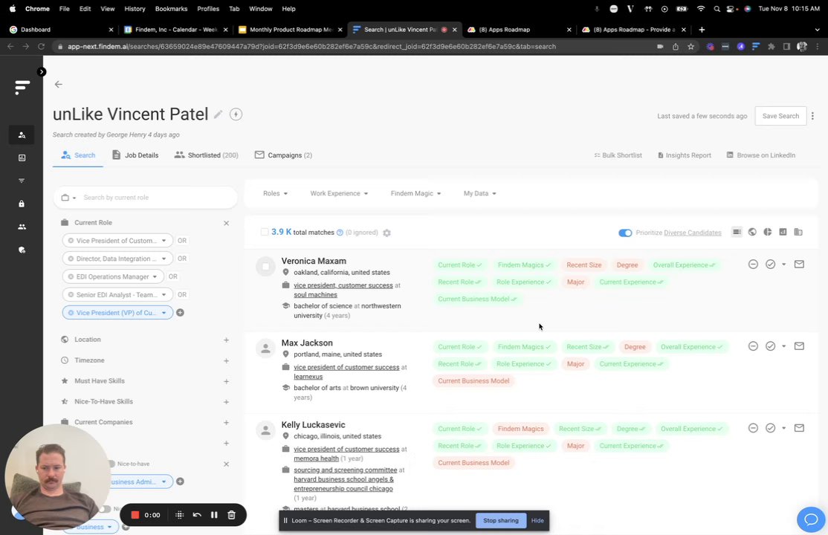Open the globe view icon in the results toolbar
The width and height of the screenshot is (828, 535).
click(752, 232)
